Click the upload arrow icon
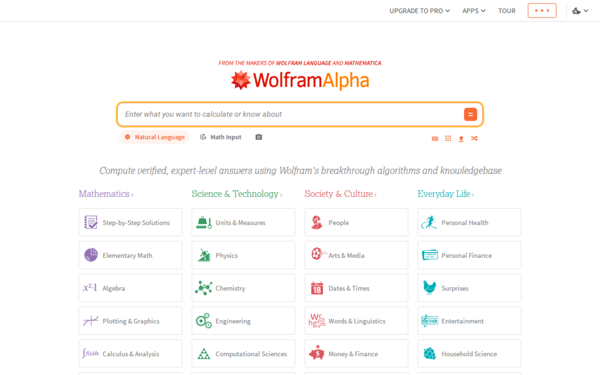This screenshot has width=600, height=375. pos(461,138)
